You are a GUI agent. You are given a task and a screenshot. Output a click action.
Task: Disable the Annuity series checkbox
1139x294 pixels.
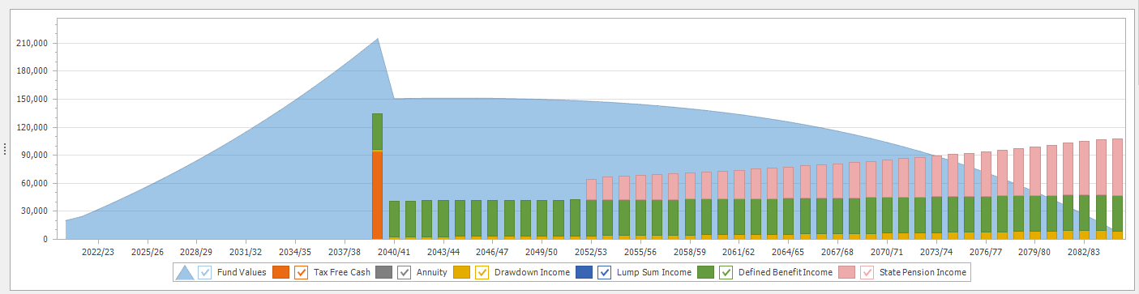coord(405,272)
